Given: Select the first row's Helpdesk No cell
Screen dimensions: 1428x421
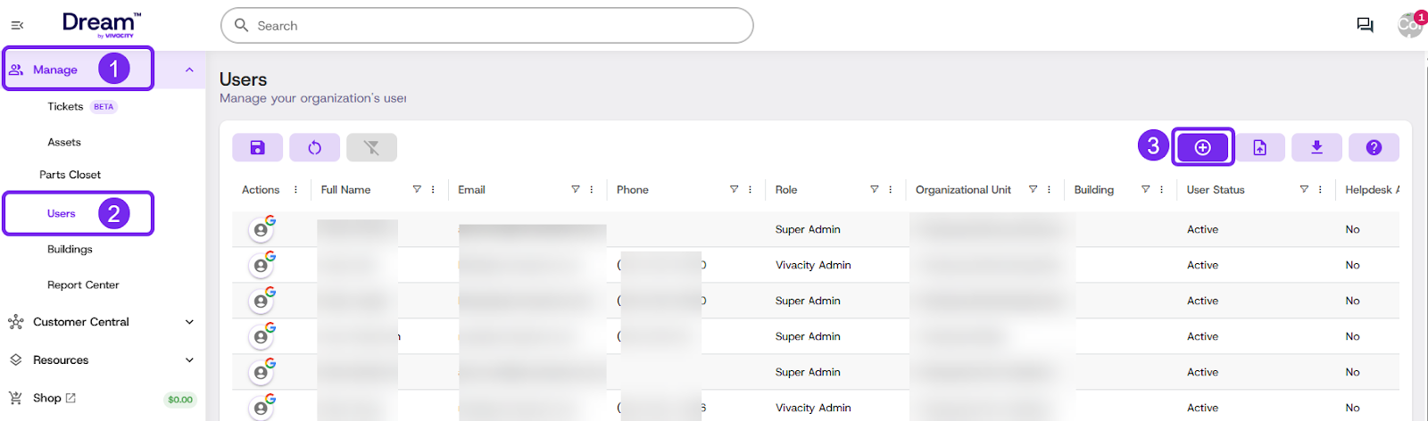Looking at the screenshot, I should pyautogui.click(x=1352, y=229).
